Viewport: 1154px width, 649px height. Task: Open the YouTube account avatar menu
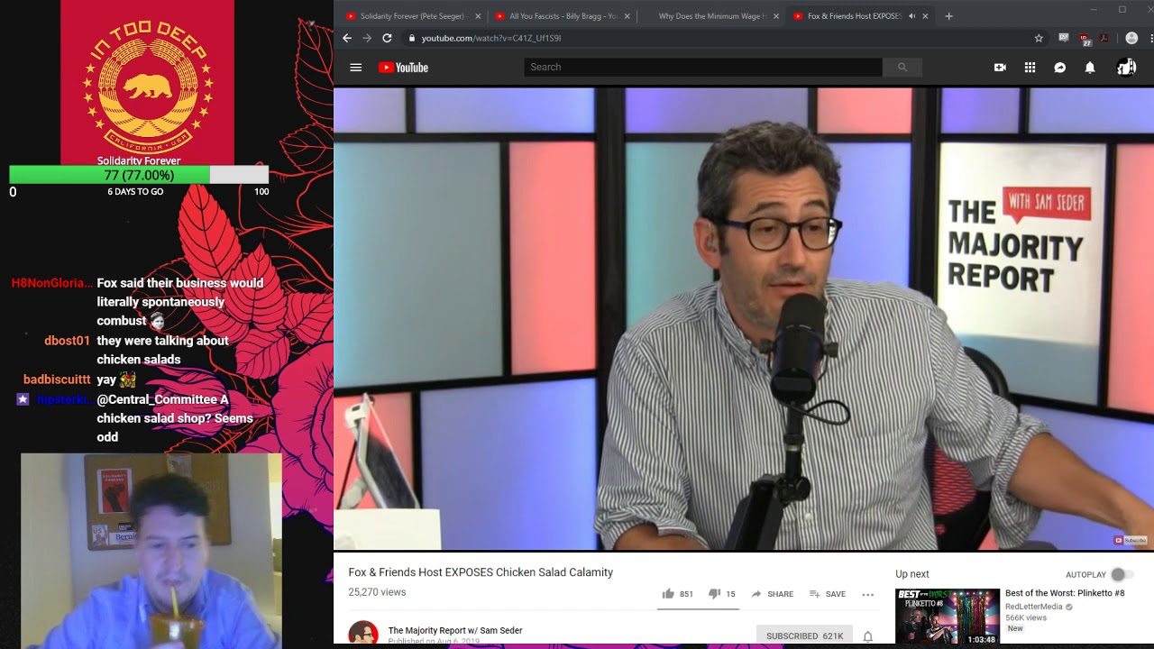tap(1126, 68)
